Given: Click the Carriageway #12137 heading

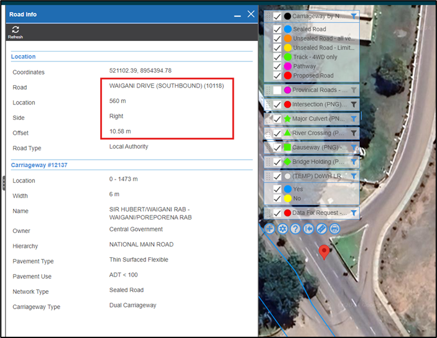Looking at the screenshot, I should (39, 165).
